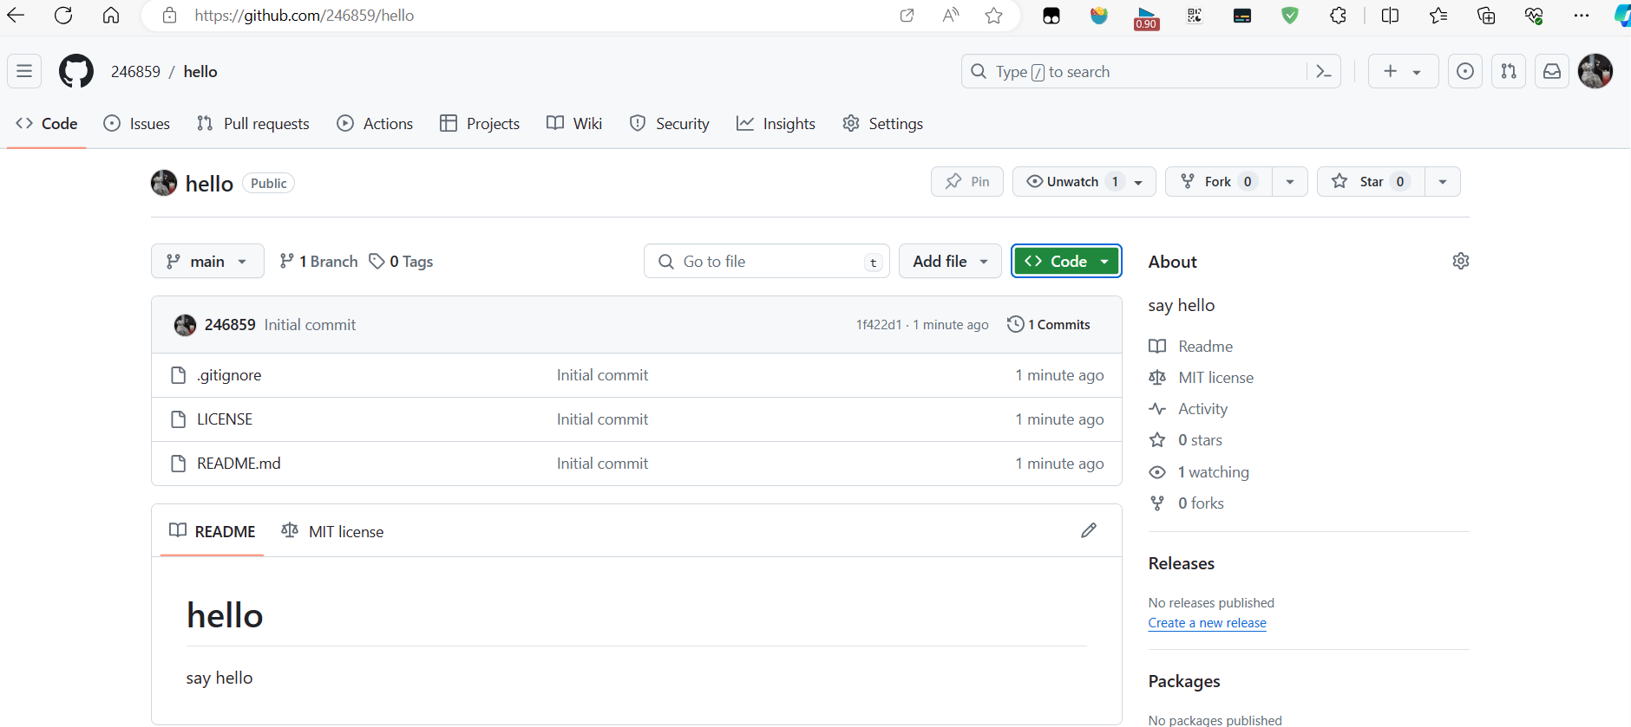Image resolution: width=1631 pixels, height=727 pixels.
Task: Click the edit README pencil icon
Action: (x=1089, y=530)
